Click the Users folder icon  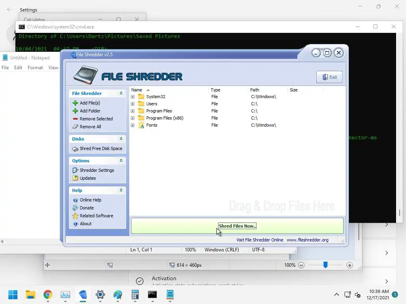tap(141, 104)
